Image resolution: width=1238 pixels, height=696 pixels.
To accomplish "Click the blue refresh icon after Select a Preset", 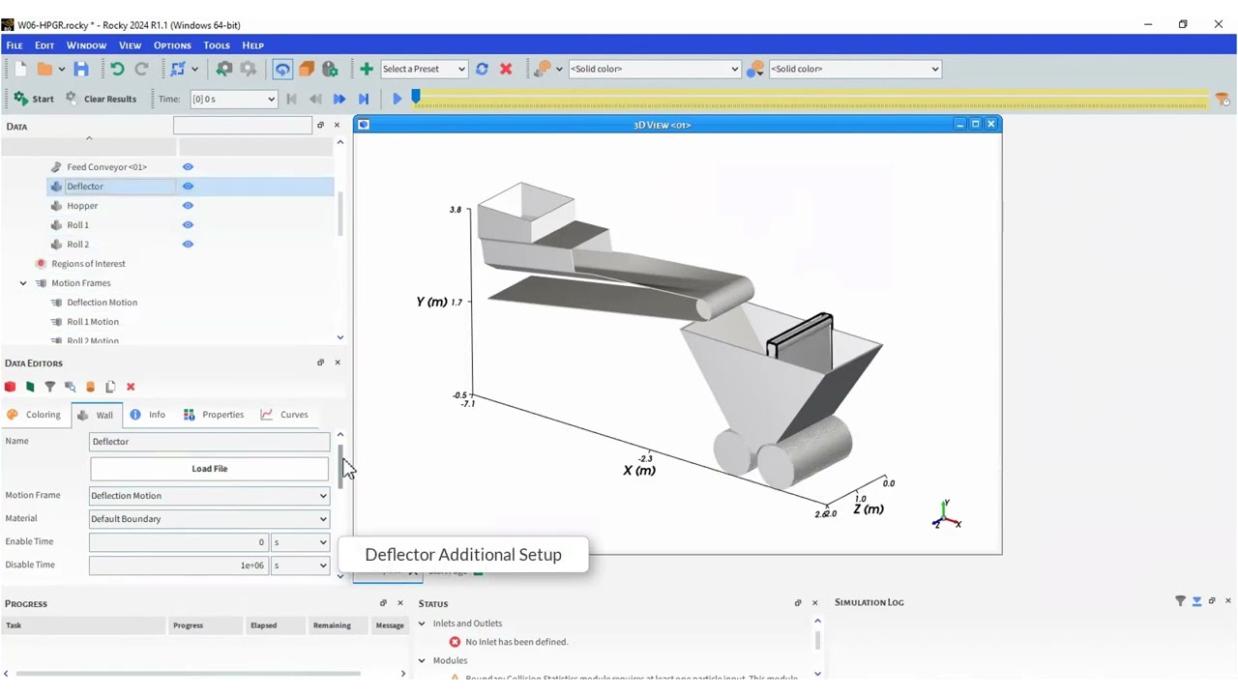I will 482,69.
